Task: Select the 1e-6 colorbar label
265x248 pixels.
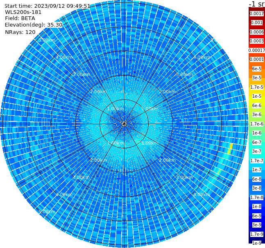Action: [x=257, y=133]
